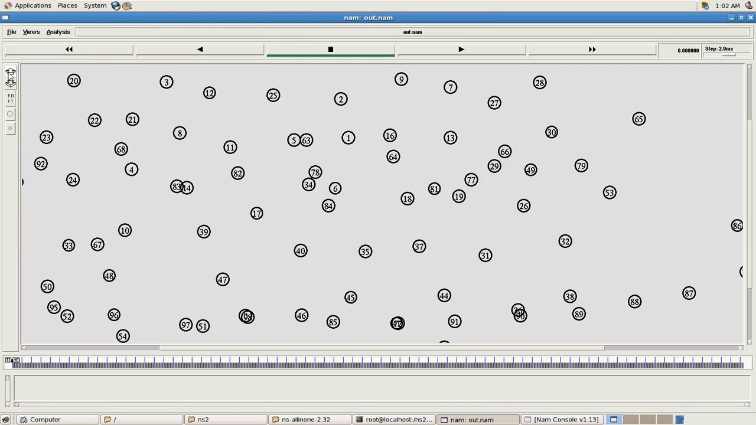Open the Views menu
Viewport: 756px width, 425px height.
(x=31, y=32)
